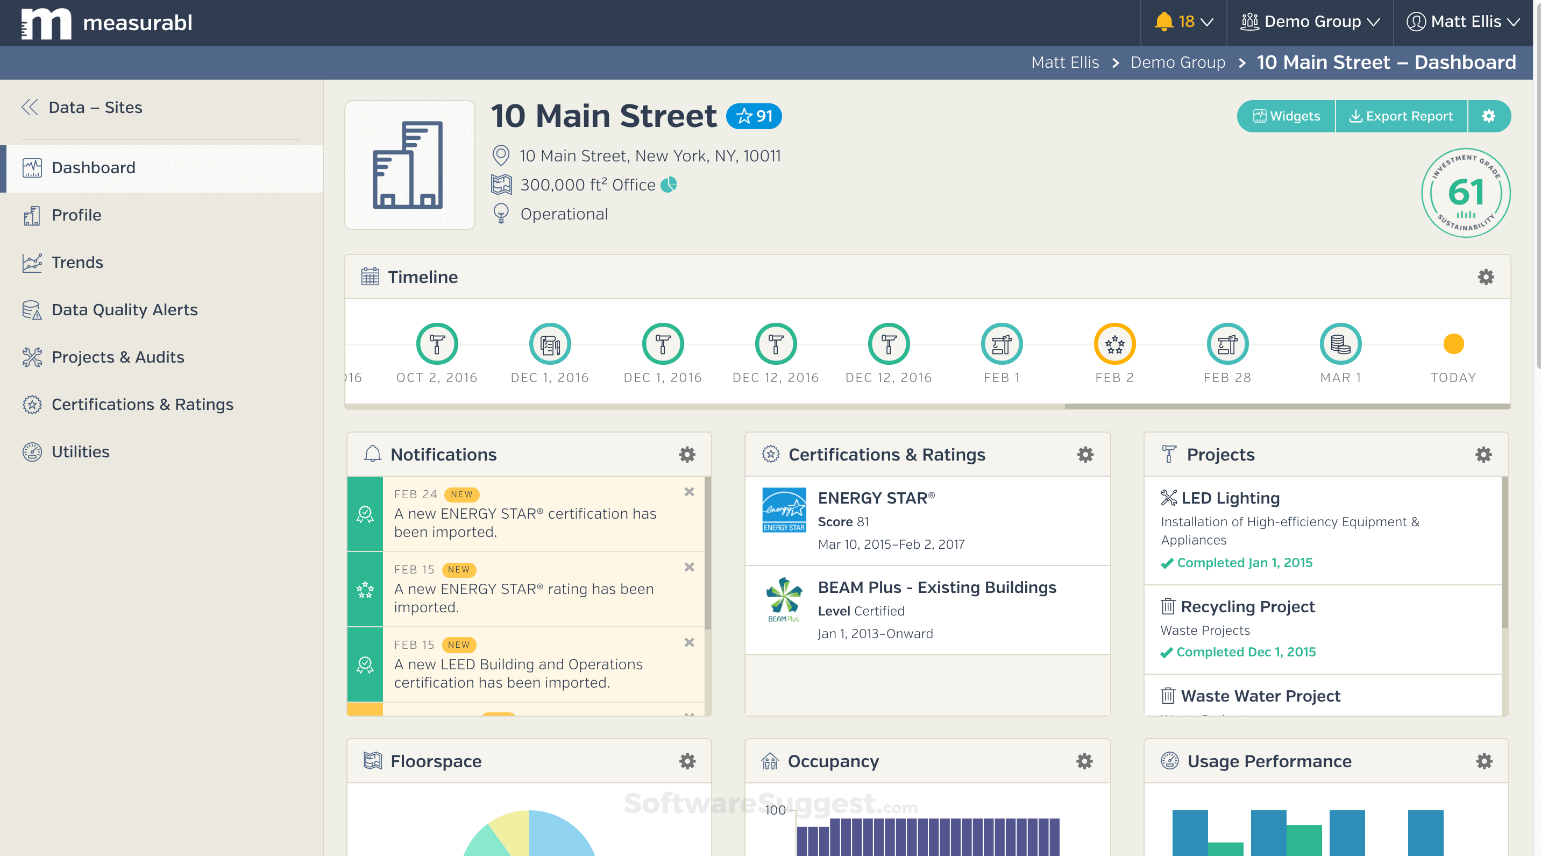Click the Certifications & Ratings badge icon

click(32, 405)
